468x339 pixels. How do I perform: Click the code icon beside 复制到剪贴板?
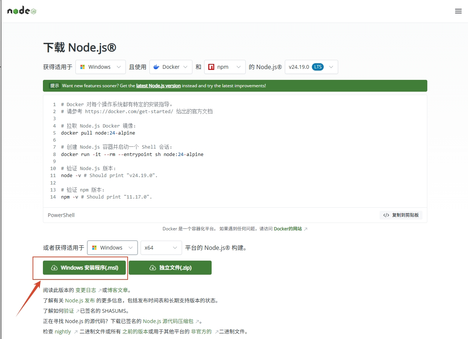[x=386, y=215]
